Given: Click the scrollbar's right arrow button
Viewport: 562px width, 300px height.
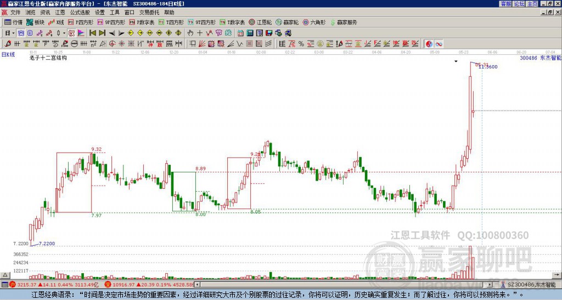Looking at the screenshot, I should tap(491, 285).
